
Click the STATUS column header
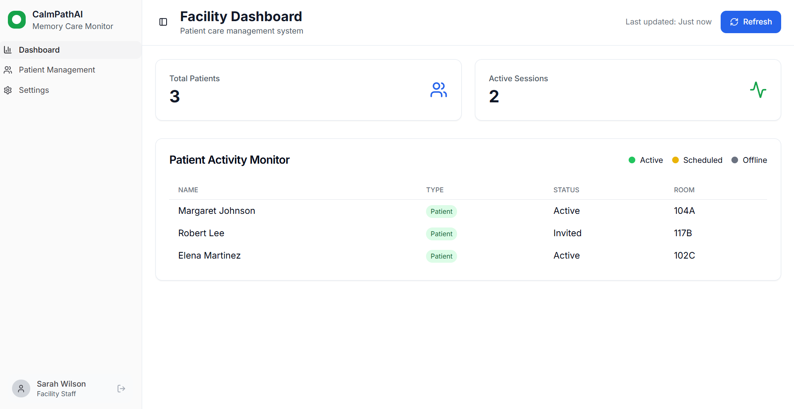[566, 190]
